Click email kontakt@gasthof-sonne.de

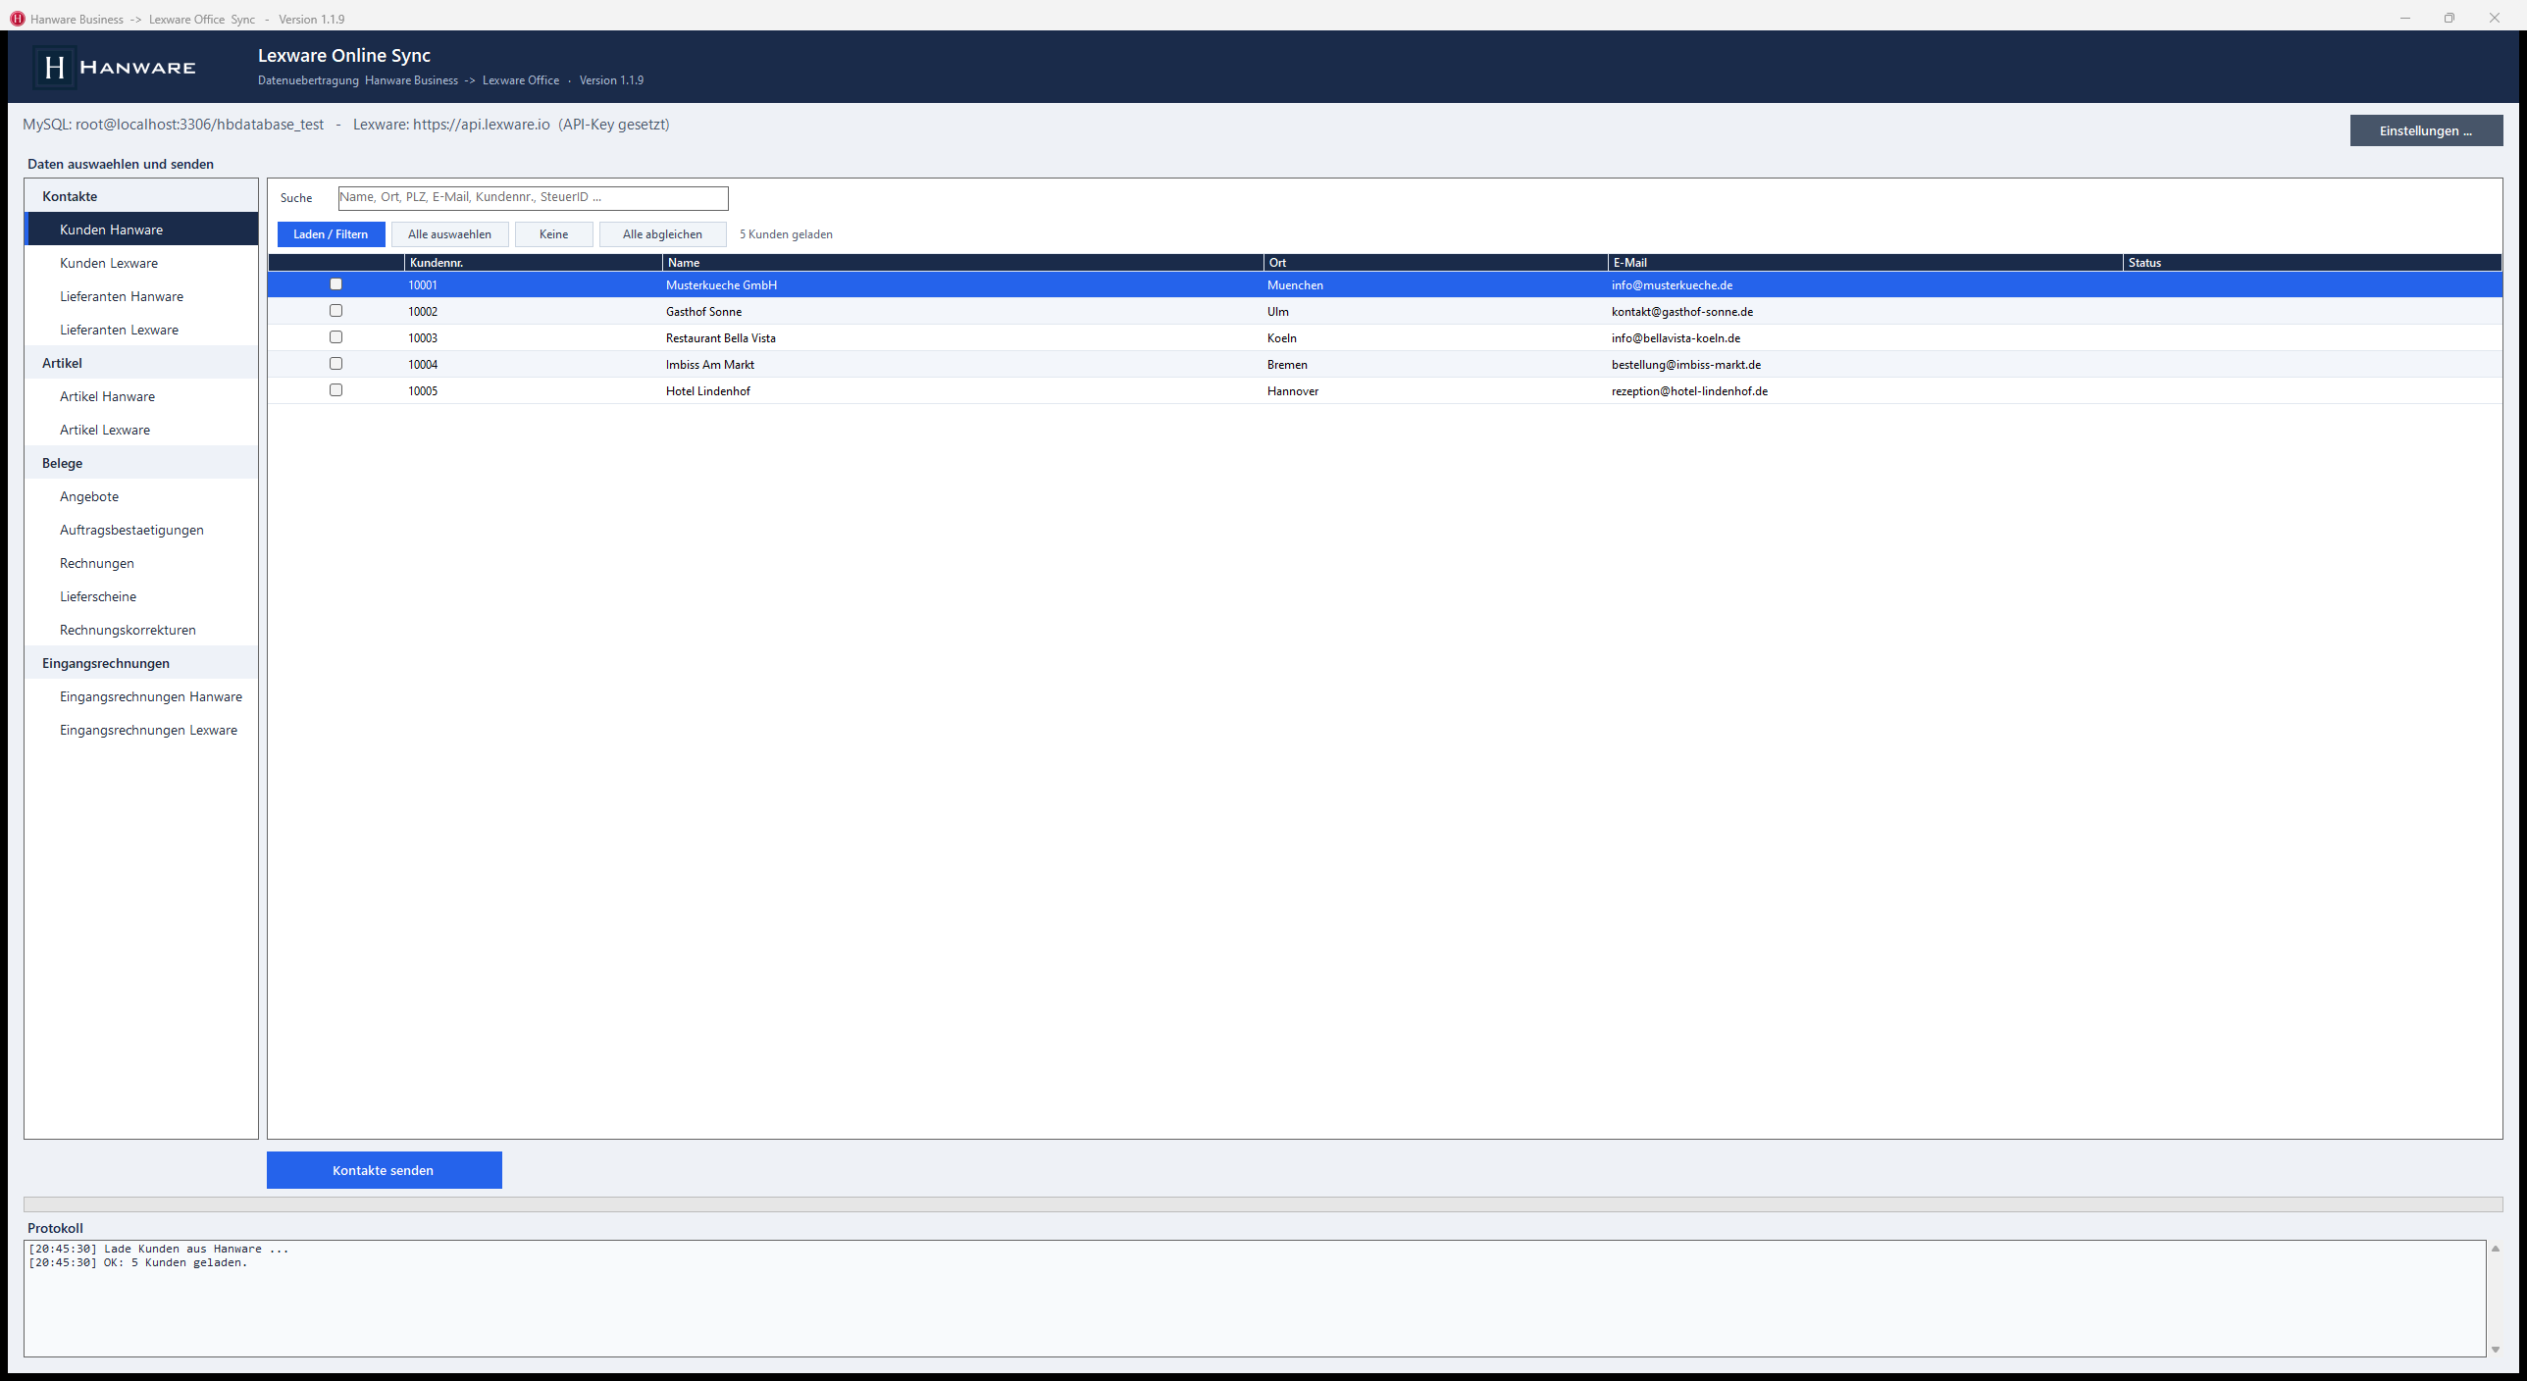(x=1682, y=312)
